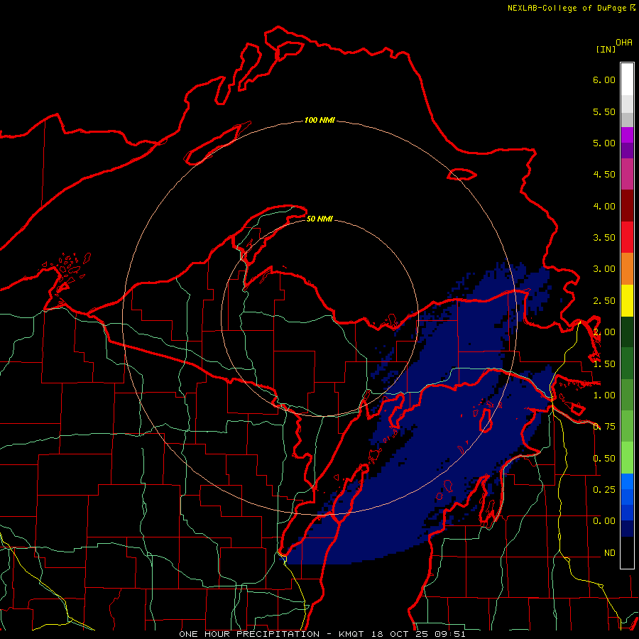Select the 5.00 legend value
Screen dimensions: 639x639
pyautogui.click(x=604, y=143)
